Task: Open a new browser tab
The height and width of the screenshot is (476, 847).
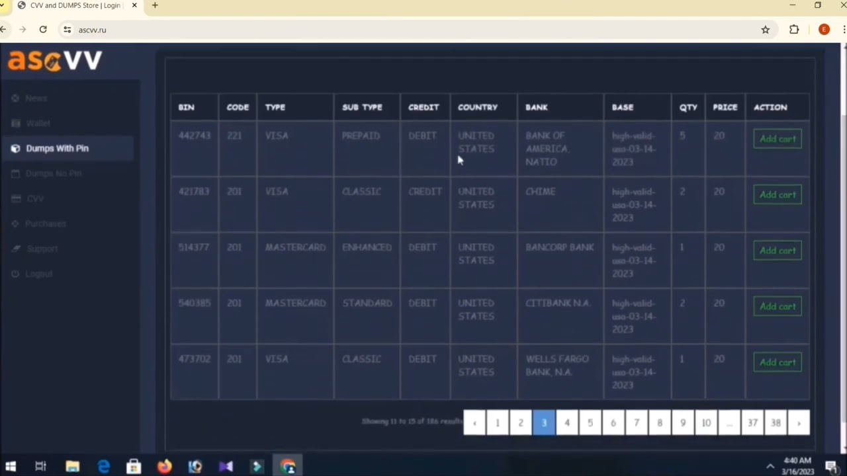Action: (155, 5)
